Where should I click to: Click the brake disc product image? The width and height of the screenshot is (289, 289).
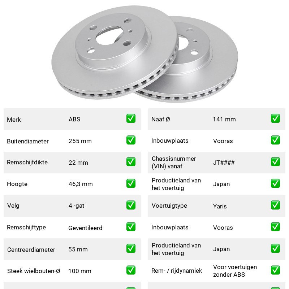pos(145,54)
